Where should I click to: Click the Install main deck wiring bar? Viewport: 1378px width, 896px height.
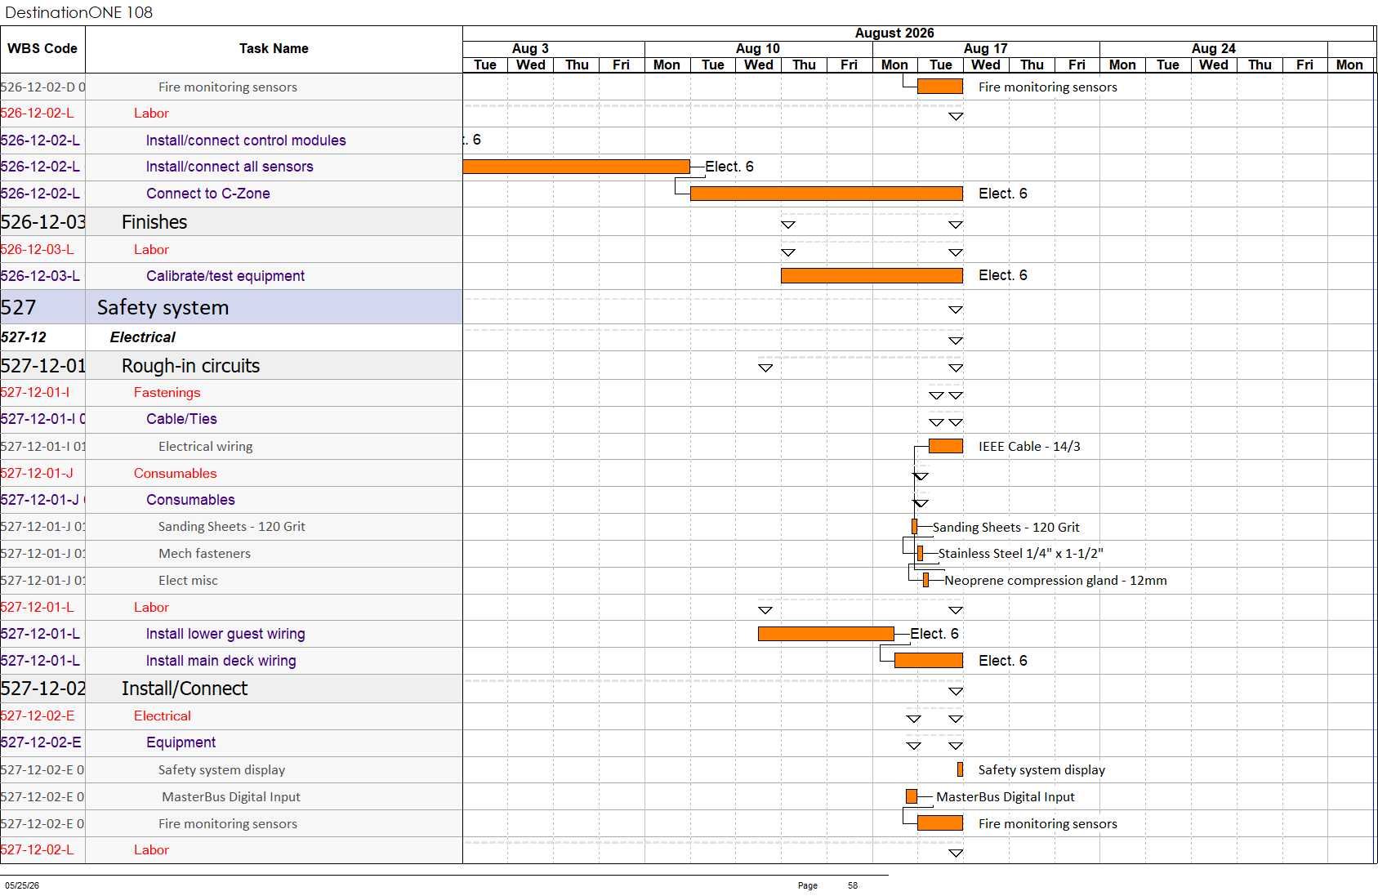929,661
